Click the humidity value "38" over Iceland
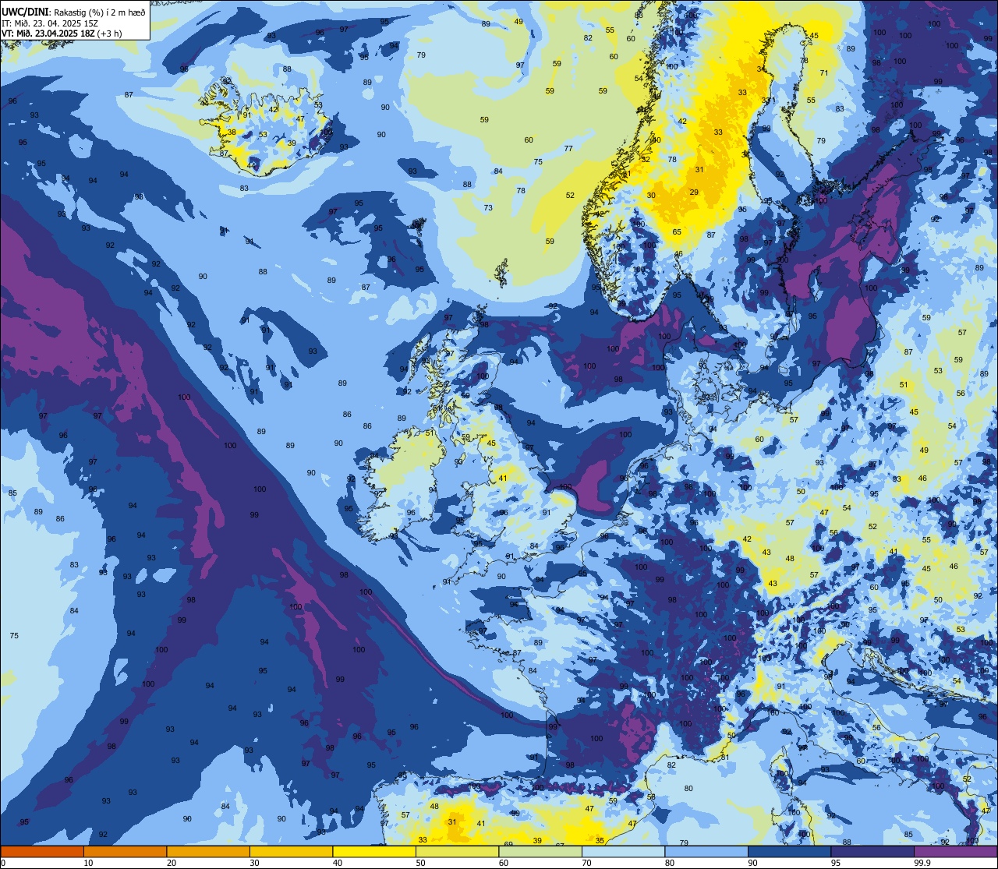Image resolution: width=998 pixels, height=869 pixels. 232,132
